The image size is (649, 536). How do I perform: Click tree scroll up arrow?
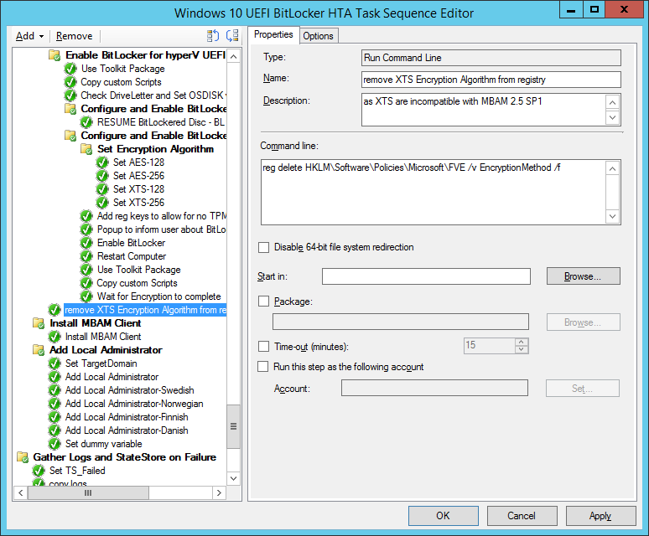click(x=233, y=57)
